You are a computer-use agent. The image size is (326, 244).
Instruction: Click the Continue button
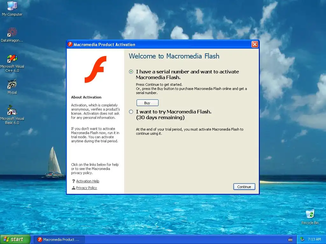pos(244,187)
